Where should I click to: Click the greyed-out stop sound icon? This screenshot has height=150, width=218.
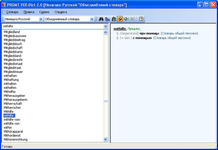pyautogui.click(x=132, y=19)
